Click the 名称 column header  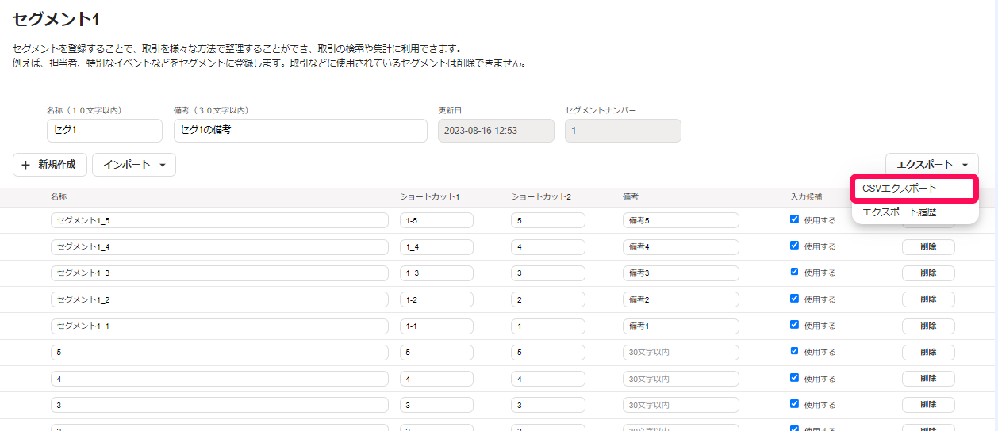point(59,196)
